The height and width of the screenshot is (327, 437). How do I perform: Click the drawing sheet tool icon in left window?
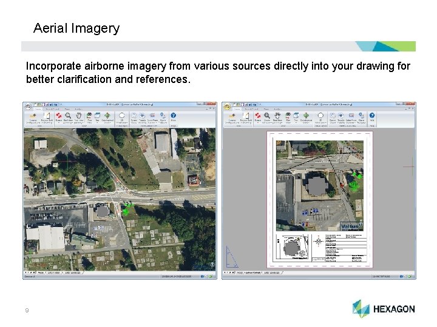[47, 116]
